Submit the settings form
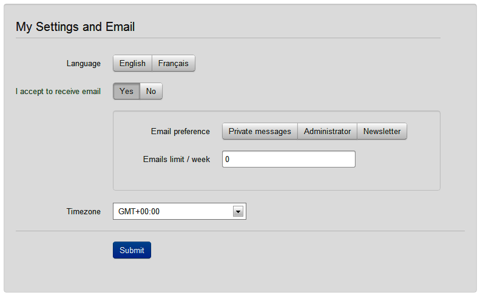 (x=132, y=250)
